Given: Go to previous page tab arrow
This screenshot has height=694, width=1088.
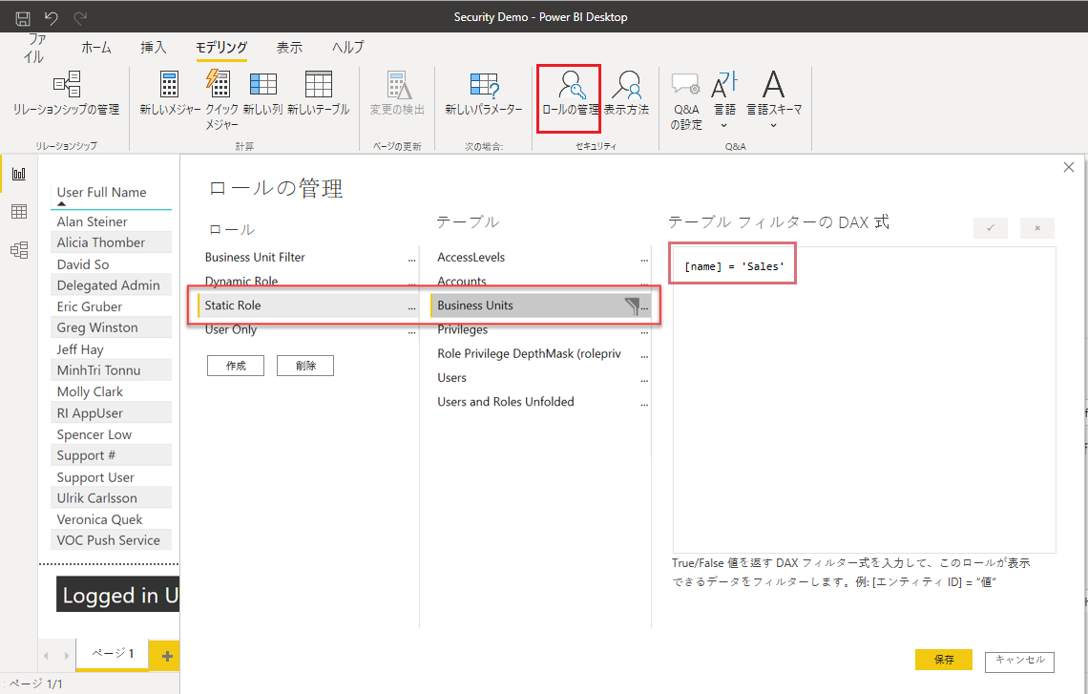Looking at the screenshot, I should (x=46, y=656).
